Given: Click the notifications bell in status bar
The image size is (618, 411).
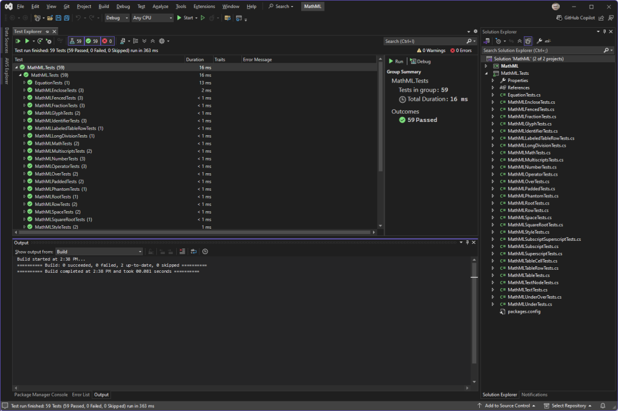Looking at the screenshot, I should click(x=602, y=406).
